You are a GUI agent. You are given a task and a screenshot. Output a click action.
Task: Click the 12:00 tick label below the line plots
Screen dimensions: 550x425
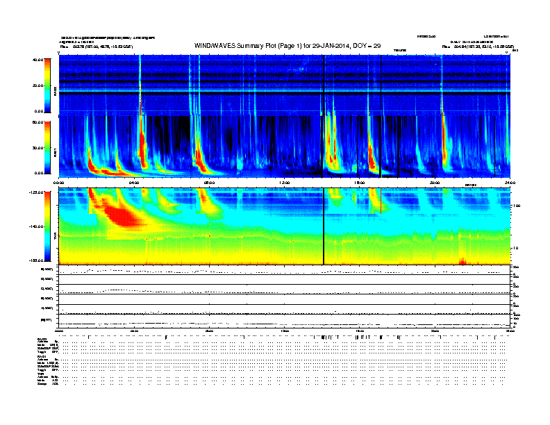[285, 331]
